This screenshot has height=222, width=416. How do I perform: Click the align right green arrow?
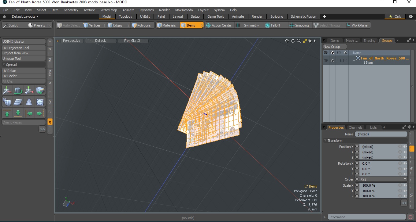click(40, 113)
